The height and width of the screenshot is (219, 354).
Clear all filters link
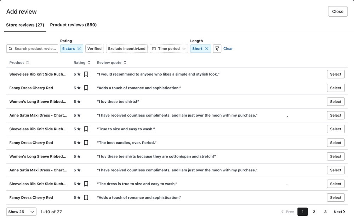228,49
